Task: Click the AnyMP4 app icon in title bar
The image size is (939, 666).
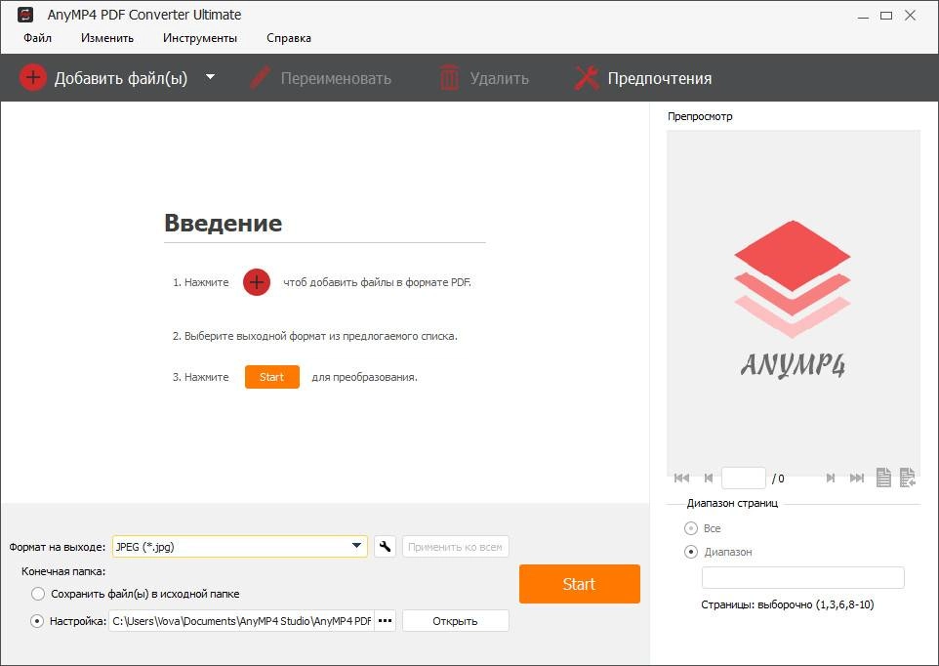Action: pos(25,15)
